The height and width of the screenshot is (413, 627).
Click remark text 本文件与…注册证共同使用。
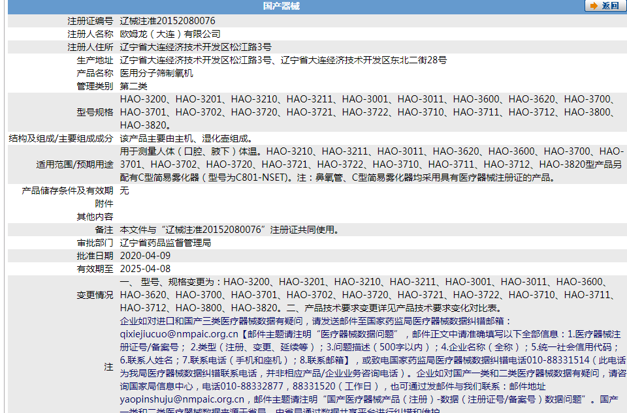pos(229,230)
